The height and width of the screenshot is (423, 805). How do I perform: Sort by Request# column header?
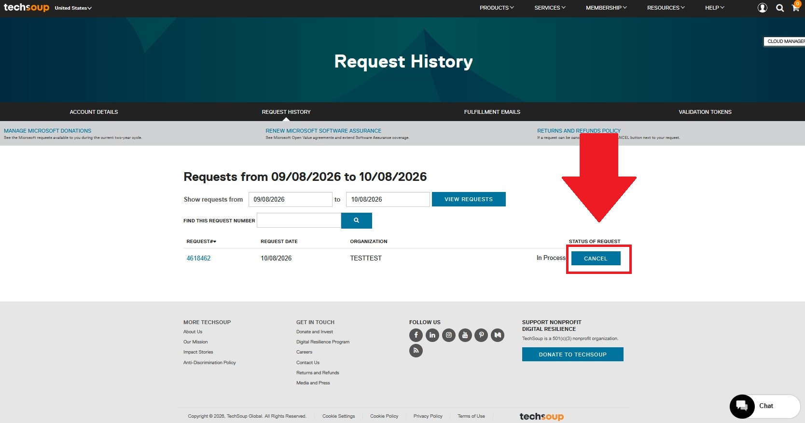click(x=201, y=241)
